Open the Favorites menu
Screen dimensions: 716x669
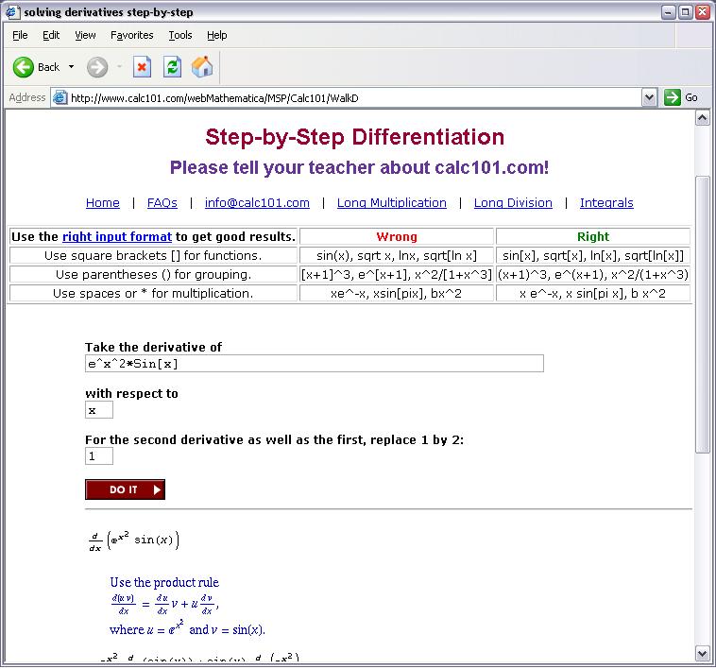132,35
